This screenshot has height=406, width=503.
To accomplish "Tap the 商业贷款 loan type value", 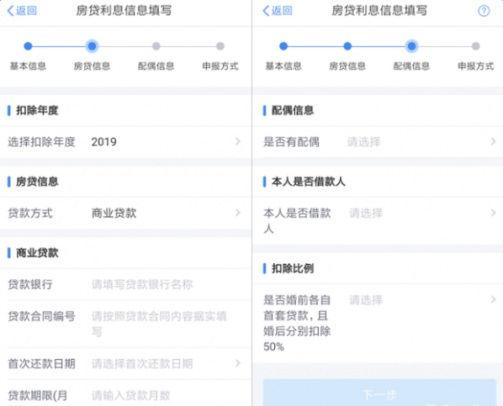I will (x=114, y=214).
